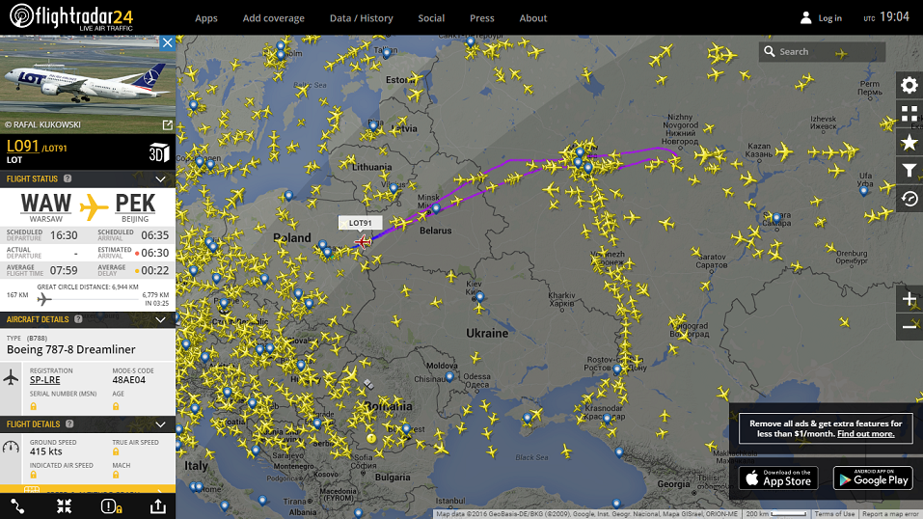Open LO91 flight number link
The height and width of the screenshot is (519, 923).
click(x=23, y=146)
